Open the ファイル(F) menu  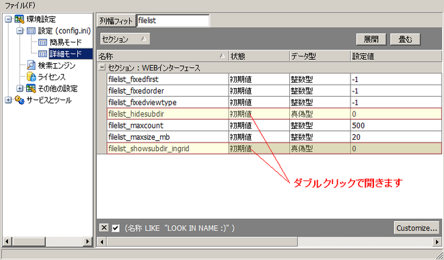tap(20, 5)
